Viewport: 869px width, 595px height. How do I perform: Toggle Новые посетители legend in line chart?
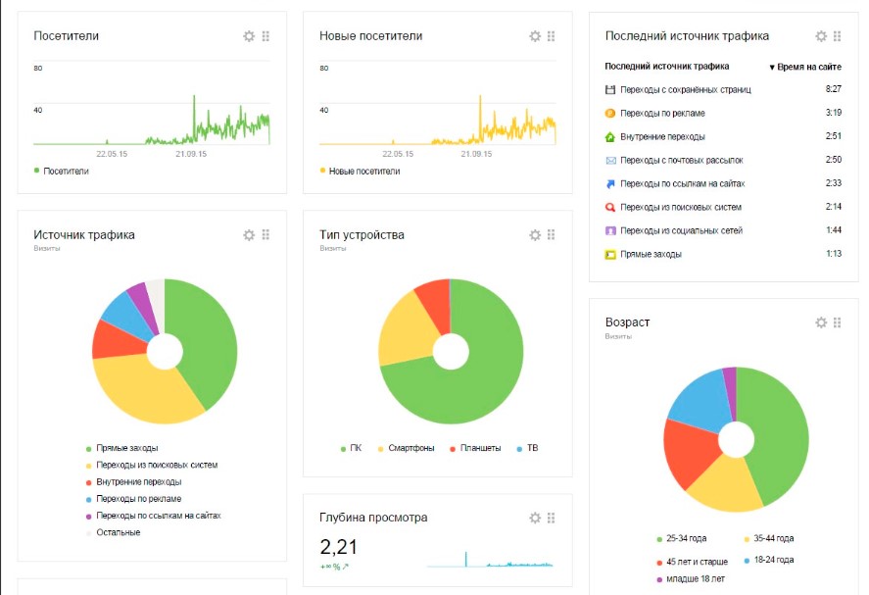(360, 171)
